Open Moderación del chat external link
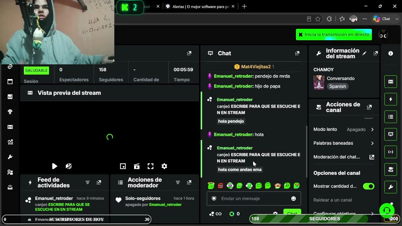 click(372, 157)
